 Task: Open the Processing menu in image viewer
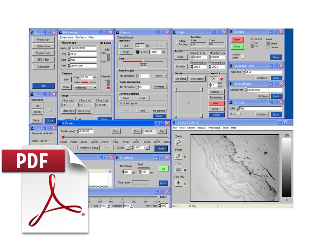coord(214,128)
